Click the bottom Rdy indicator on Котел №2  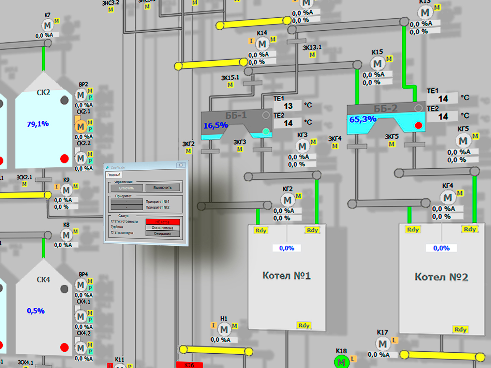[x=460, y=329]
